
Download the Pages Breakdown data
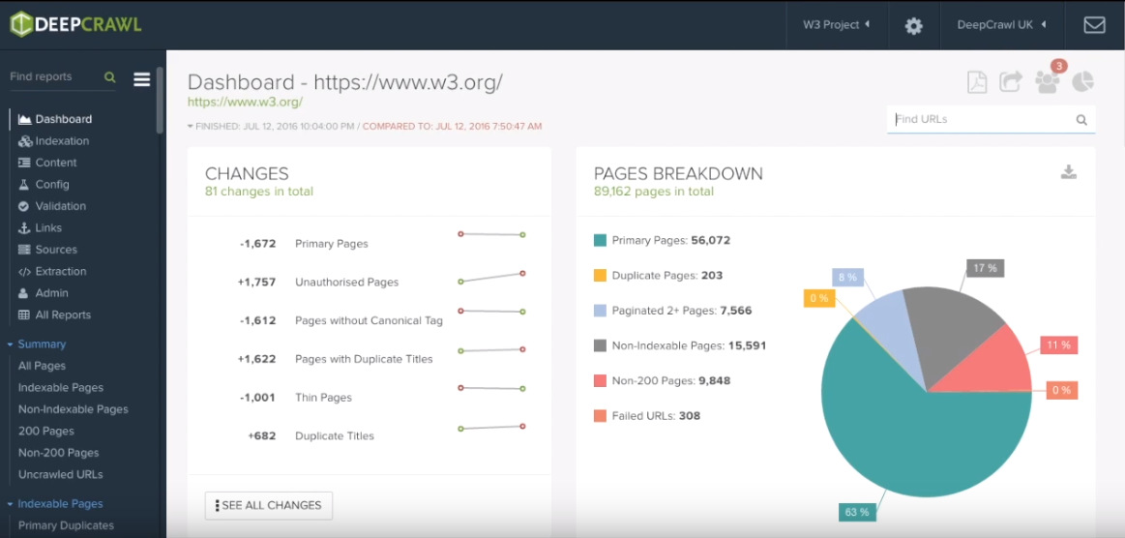coord(1068,172)
